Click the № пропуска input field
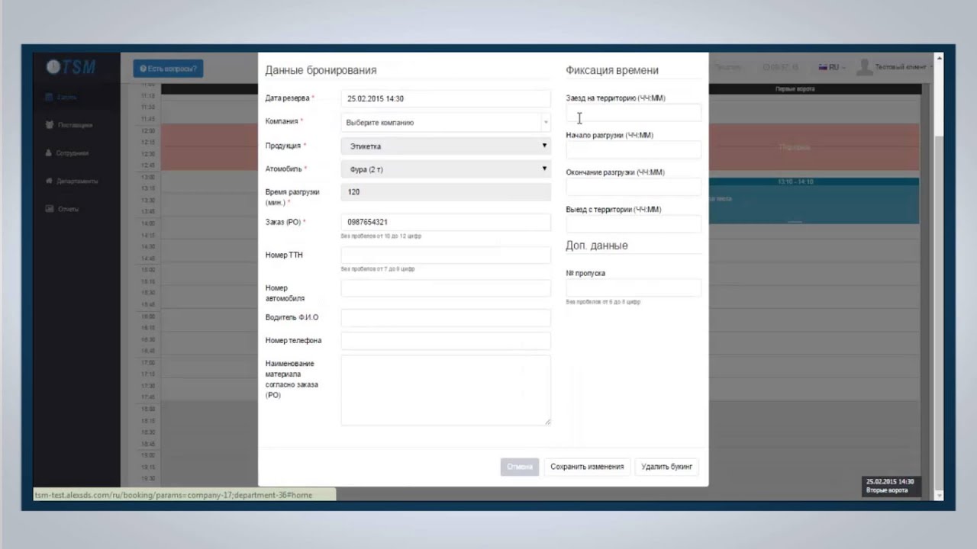This screenshot has width=977, height=549. [x=634, y=287]
